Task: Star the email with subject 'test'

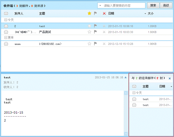Action: coord(89,26)
